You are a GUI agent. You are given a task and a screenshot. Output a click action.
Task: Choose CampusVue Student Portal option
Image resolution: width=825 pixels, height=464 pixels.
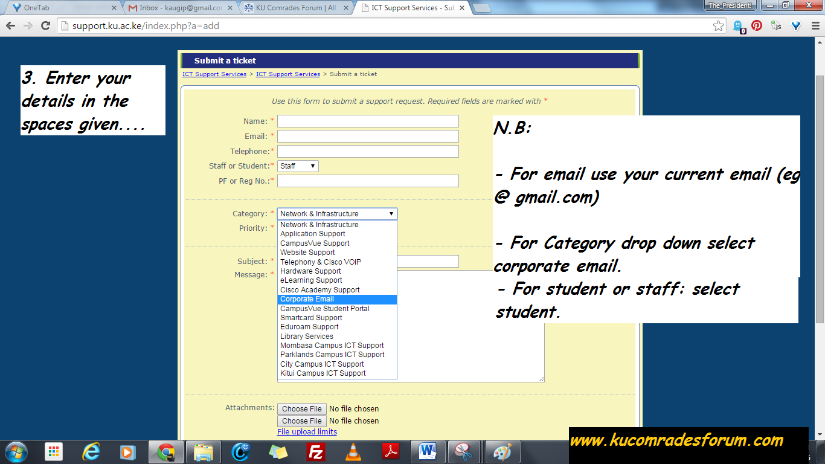337,309
